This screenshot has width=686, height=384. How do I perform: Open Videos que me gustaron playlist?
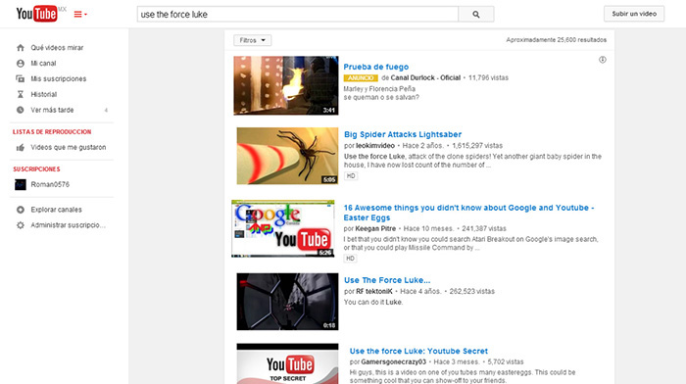(x=69, y=147)
